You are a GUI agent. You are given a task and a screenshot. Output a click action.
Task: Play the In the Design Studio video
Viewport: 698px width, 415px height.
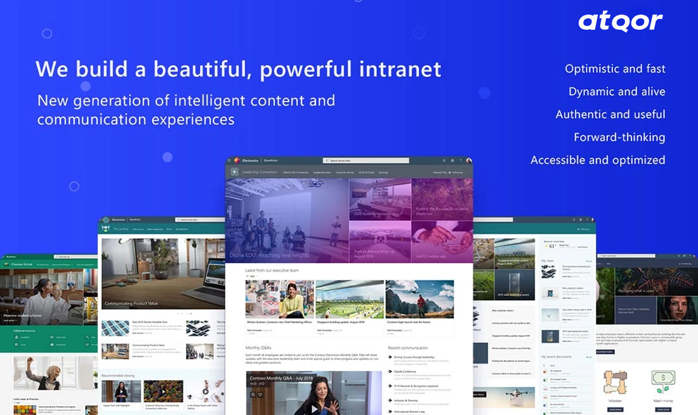[x=205, y=392]
